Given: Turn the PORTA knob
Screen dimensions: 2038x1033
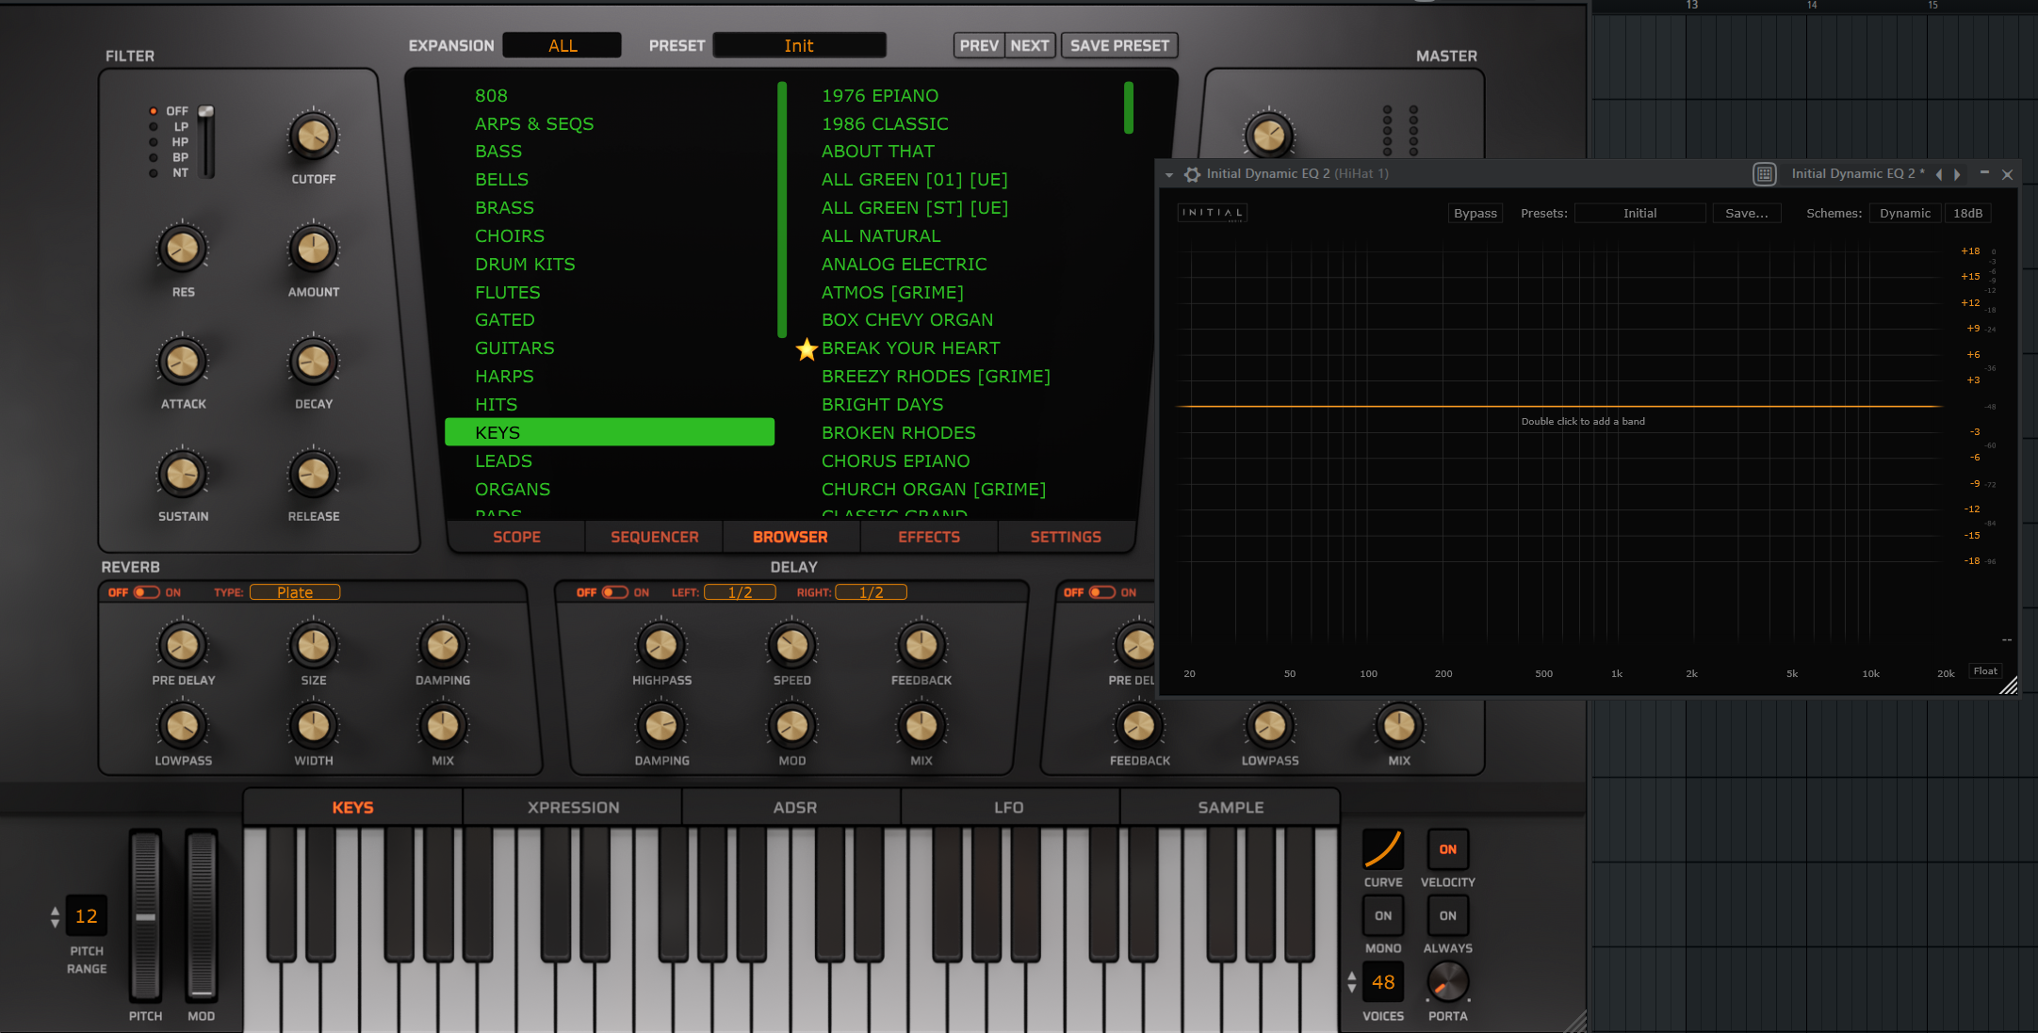Looking at the screenshot, I should [1446, 982].
